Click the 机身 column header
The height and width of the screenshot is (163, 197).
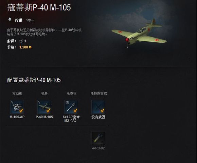(x=44, y=94)
